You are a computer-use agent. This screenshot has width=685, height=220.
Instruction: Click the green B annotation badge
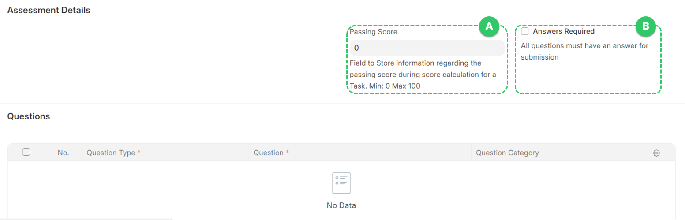click(646, 26)
